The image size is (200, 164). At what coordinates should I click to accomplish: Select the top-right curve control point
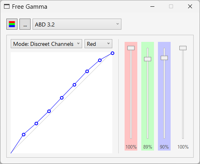tap(112, 53)
